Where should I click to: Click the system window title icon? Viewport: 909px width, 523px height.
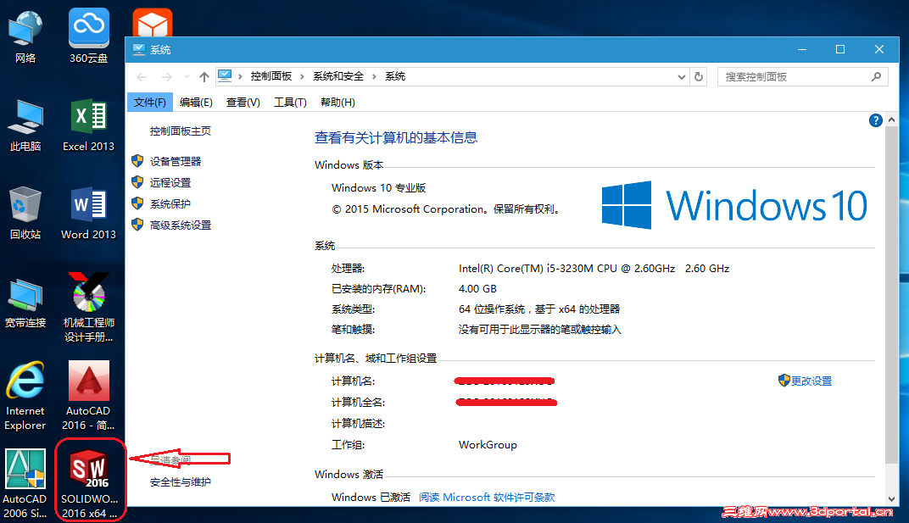138,50
